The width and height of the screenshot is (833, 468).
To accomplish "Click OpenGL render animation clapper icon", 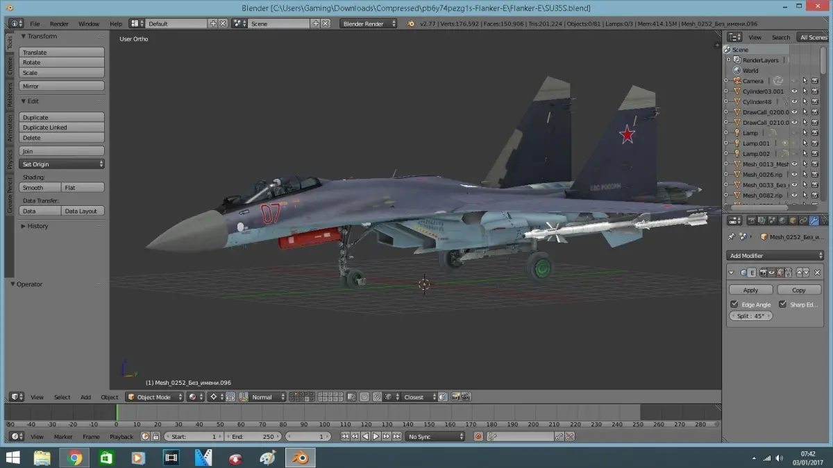I will click(x=466, y=397).
